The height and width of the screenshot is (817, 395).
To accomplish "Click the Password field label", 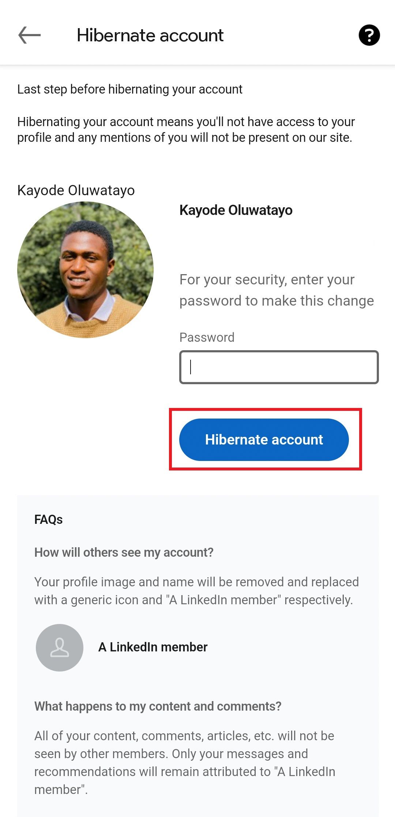I will click(x=207, y=337).
